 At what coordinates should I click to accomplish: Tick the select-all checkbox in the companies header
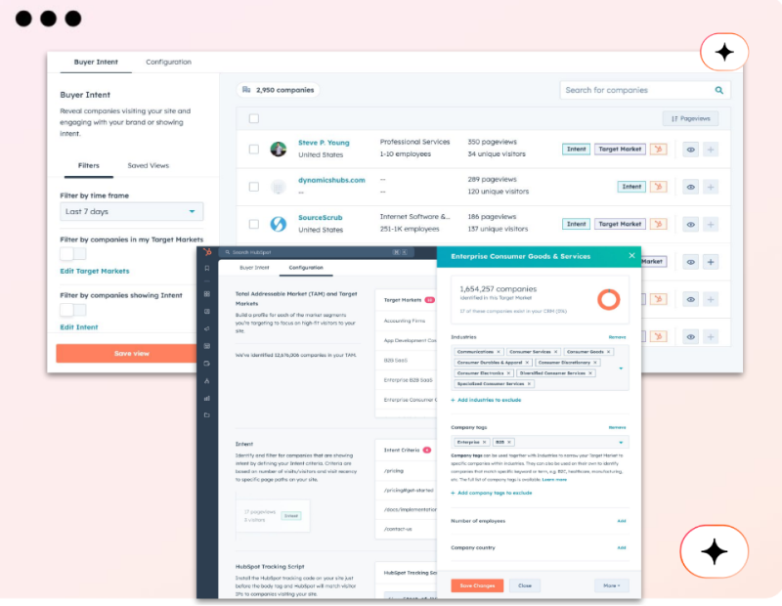(254, 118)
